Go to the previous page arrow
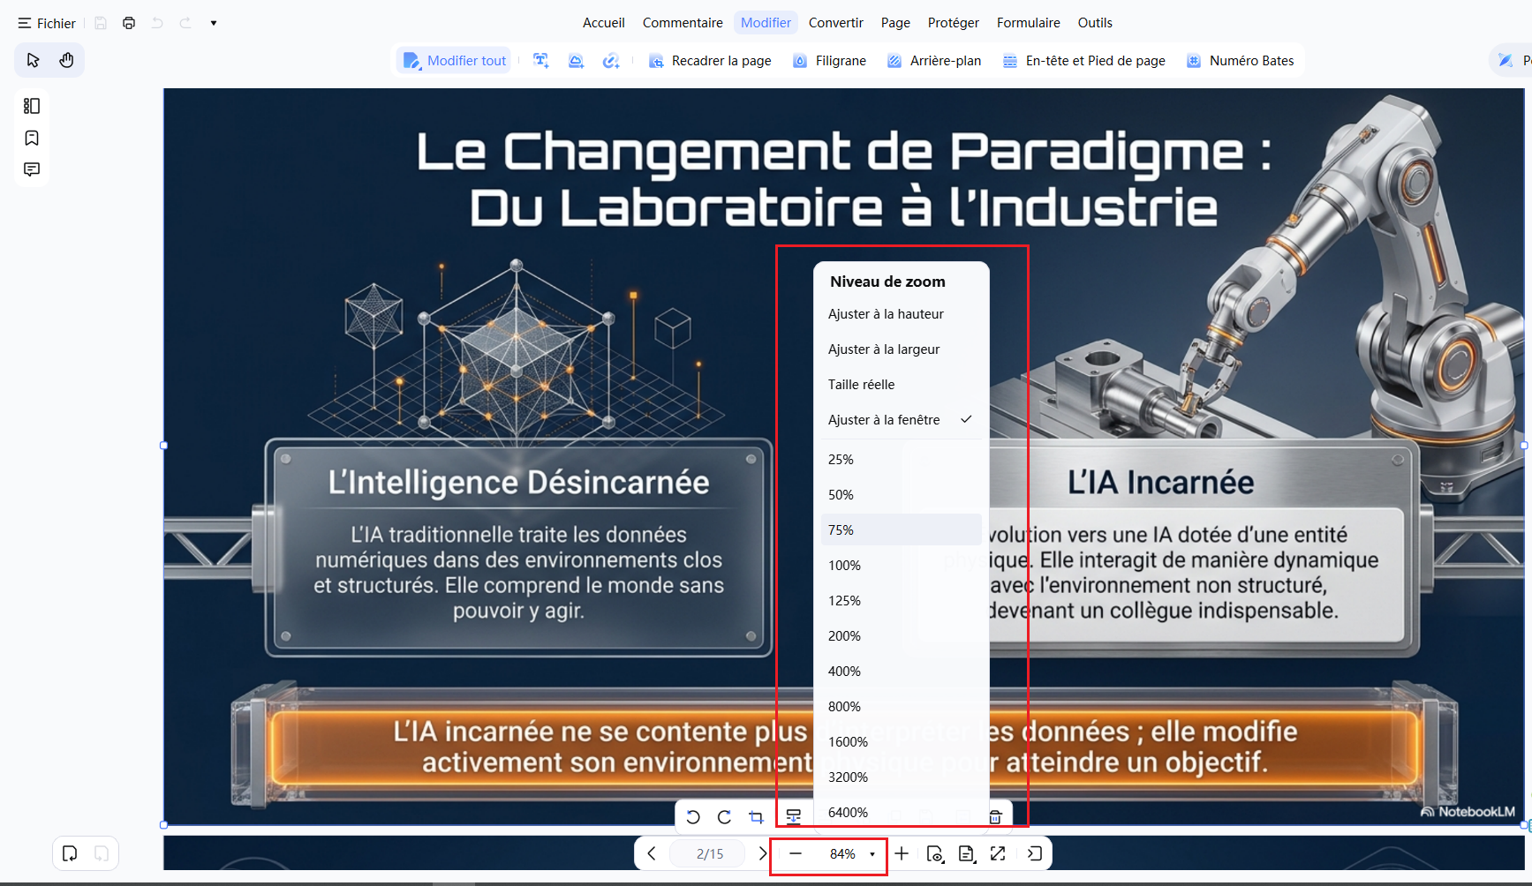 652,853
